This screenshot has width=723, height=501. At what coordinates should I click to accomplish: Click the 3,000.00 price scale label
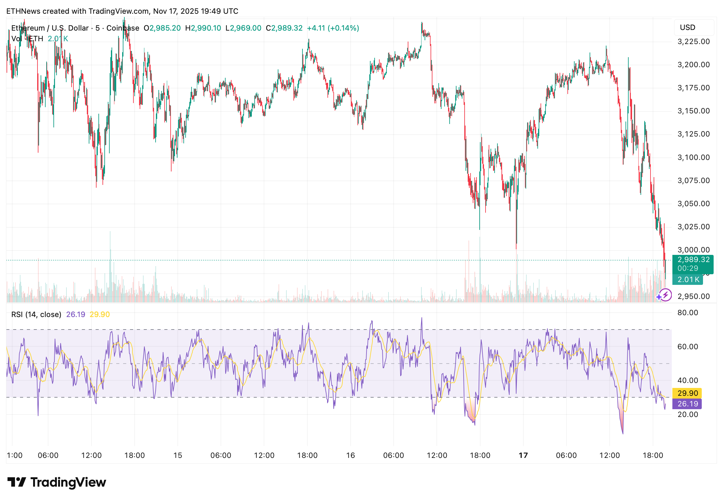click(x=694, y=250)
